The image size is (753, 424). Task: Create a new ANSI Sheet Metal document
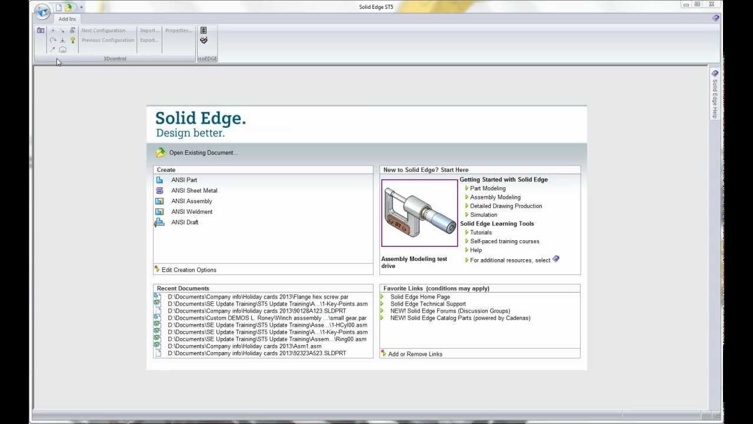pyautogui.click(x=194, y=191)
